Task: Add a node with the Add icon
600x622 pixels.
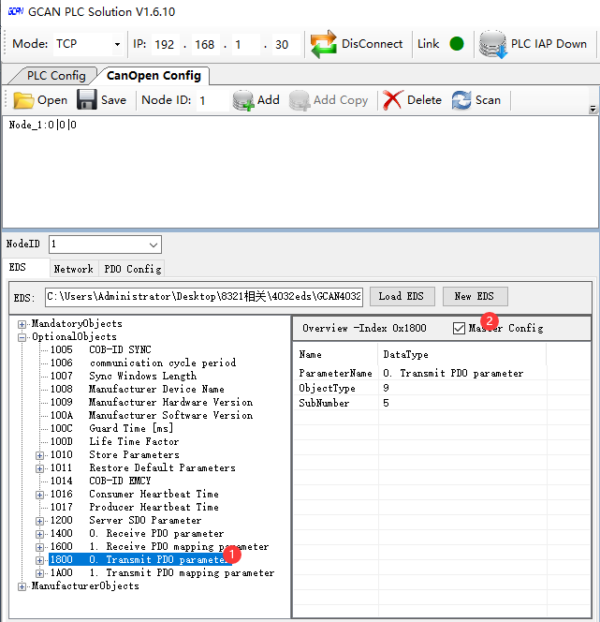Action: 243,100
